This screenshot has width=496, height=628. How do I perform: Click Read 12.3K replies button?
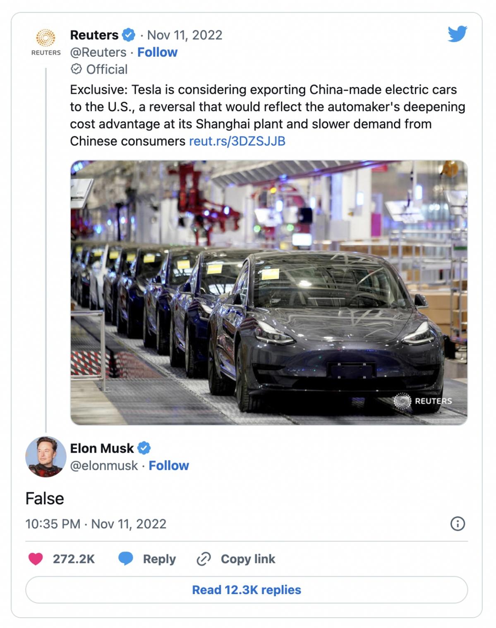click(247, 590)
